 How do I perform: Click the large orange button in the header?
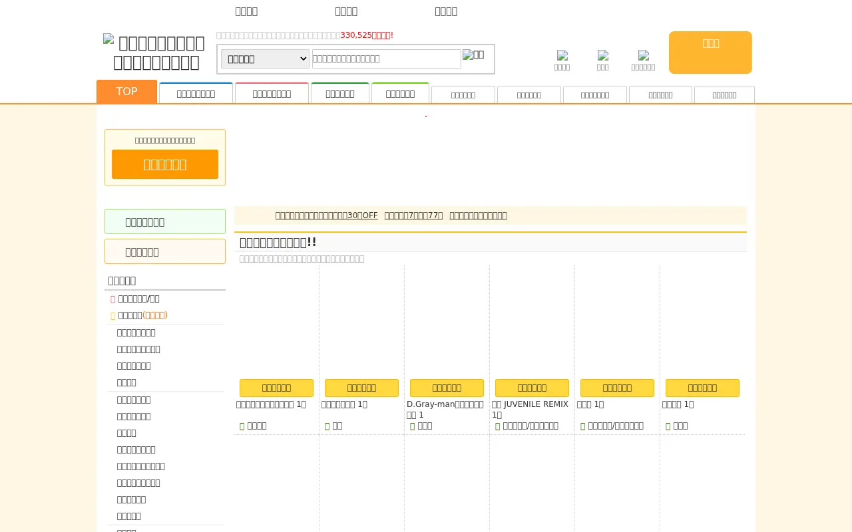710,53
